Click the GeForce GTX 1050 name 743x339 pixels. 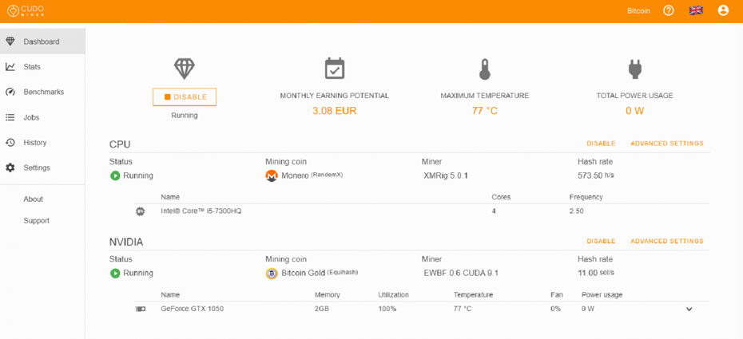(193, 309)
